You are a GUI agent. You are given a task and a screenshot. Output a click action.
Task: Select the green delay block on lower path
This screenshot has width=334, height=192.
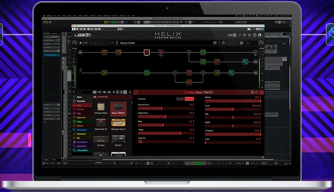pyautogui.click(x=146, y=73)
